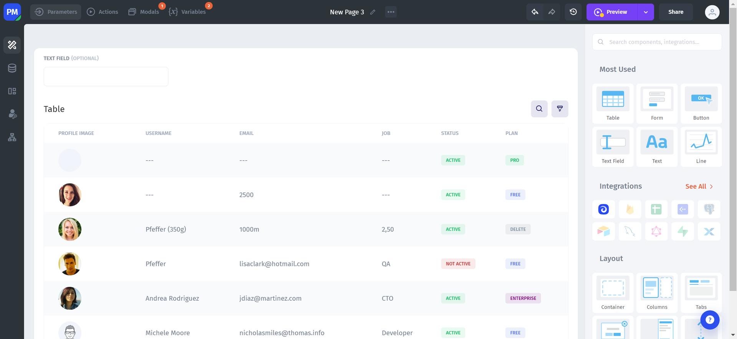Image resolution: width=737 pixels, height=339 pixels.
Task: Open the version history clock icon
Action: click(x=573, y=12)
